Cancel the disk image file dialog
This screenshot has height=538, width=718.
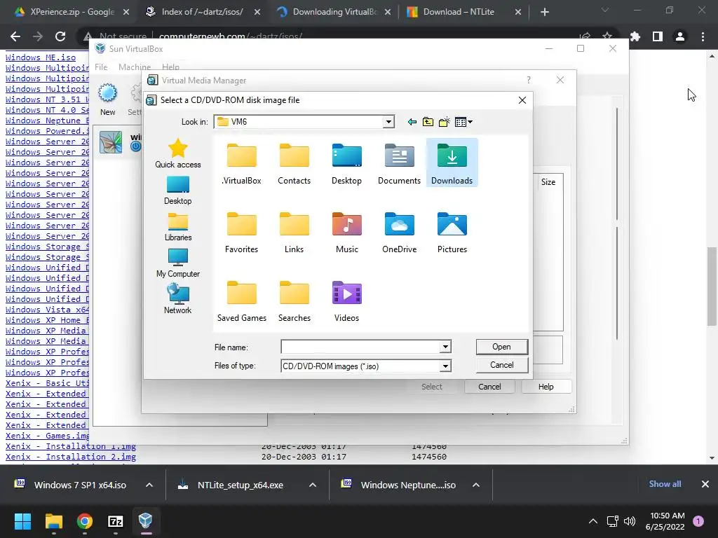[501, 365]
